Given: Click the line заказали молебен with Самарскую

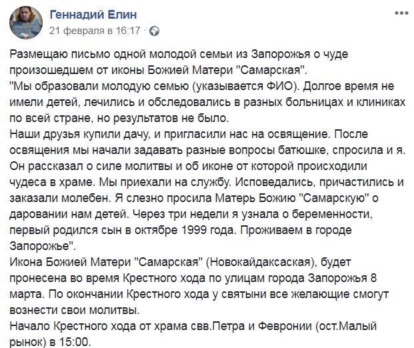Looking at the screenshot, I should [194, 198].
